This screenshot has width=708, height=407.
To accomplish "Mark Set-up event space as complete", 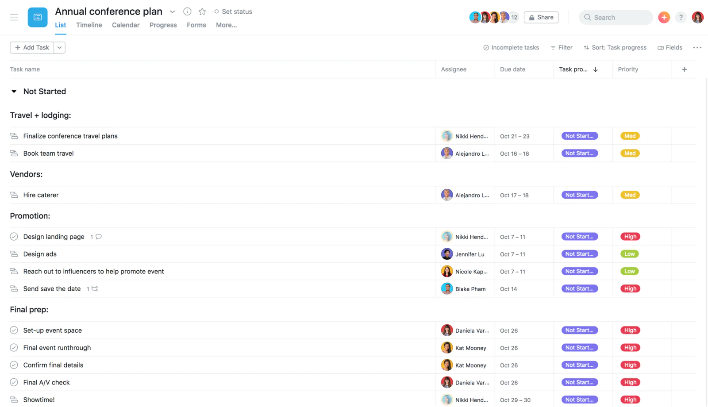I will point(13,330).
